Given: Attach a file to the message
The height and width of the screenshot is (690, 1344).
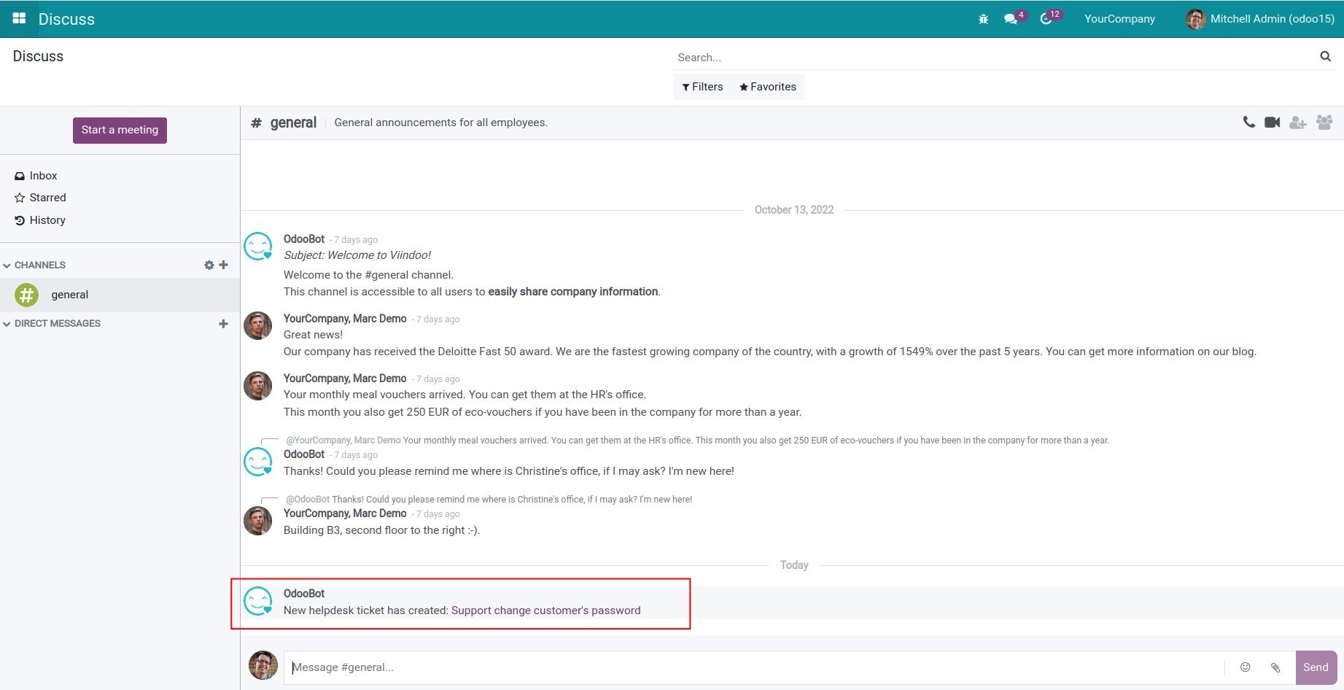Looking at the screenshot, I should [x=1275, y=667].
